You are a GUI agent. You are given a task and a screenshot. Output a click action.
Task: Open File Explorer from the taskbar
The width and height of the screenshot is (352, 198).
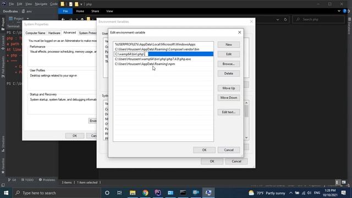(x=133, y=193)
